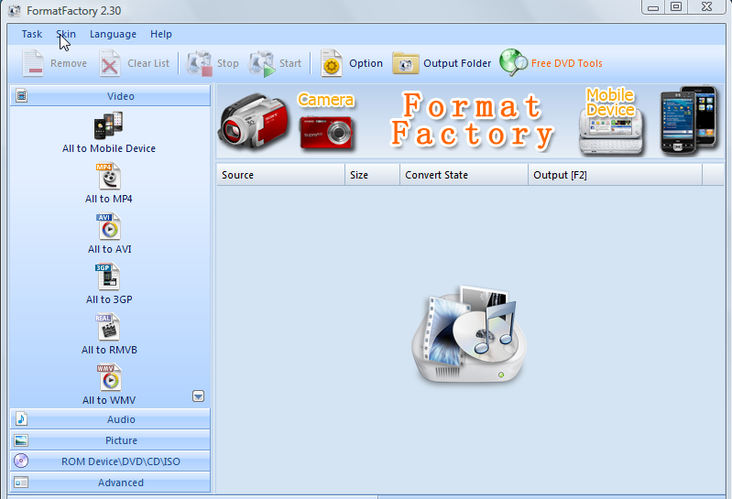Expand the ROM Device\DVD\CD\ISO category
Screen dimensions: 732x499
(110, 461)
